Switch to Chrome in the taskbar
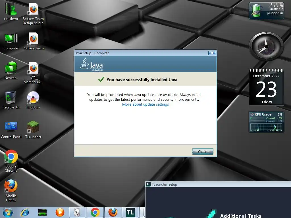 [x=95, y=212]
